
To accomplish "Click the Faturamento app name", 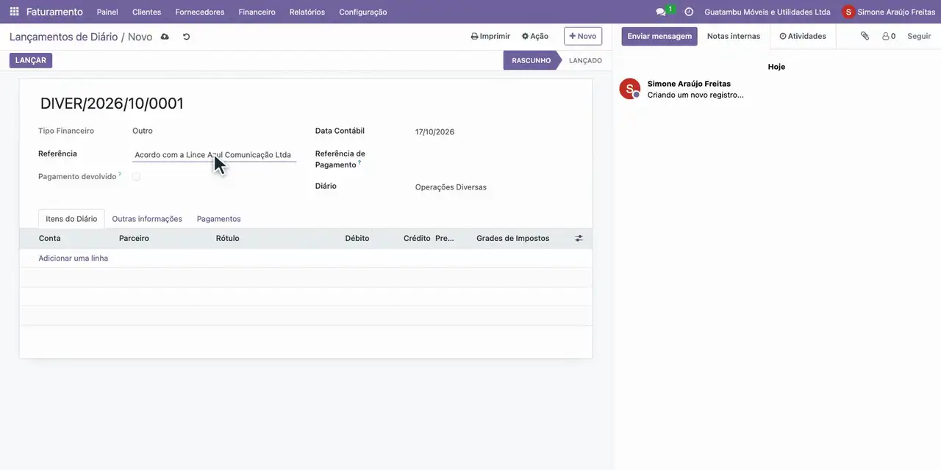I will [x=54, y=12].
